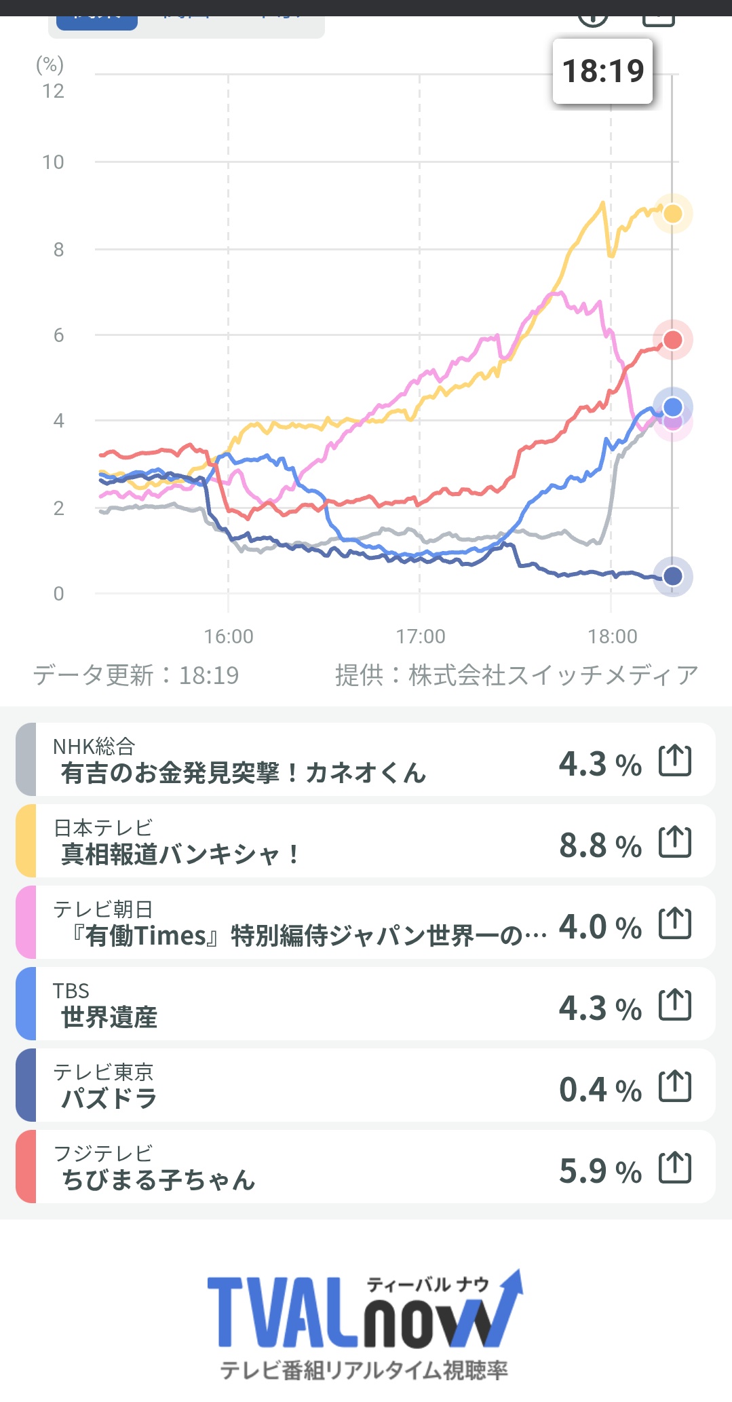Viewport: 732px width, 1402px height.
Task: Share the 日本テレビ 真相報道バンキシャ rating
Action: [x=675, y=841]
